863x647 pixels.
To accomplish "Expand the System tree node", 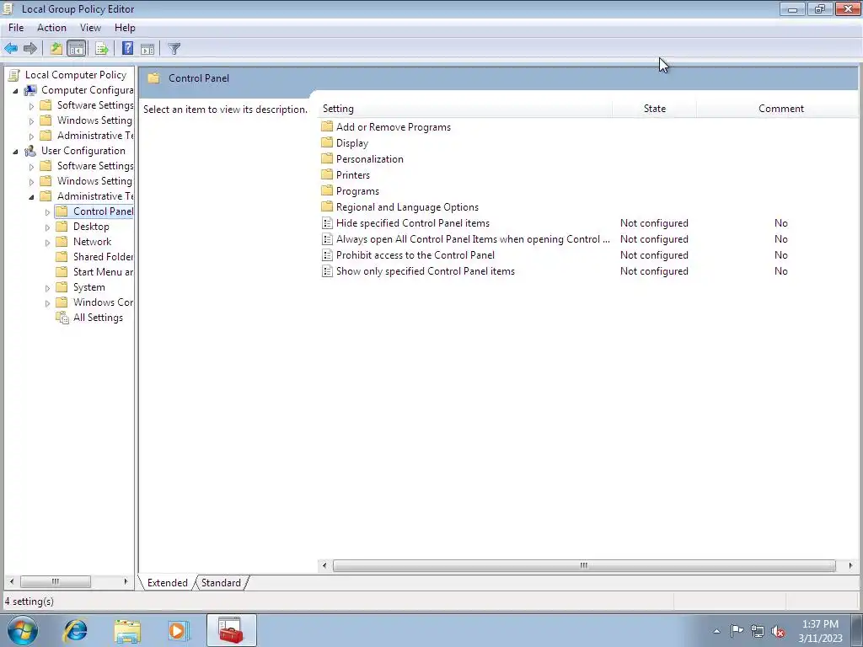I will pos(47,288).
